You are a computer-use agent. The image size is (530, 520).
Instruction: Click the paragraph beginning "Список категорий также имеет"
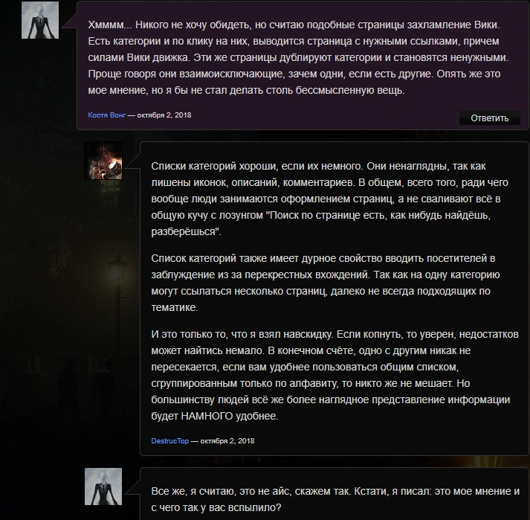coord(326,283)
